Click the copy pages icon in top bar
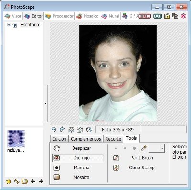Image resolution: width=191 pixels, height=190 pixels. click(175, 16)
